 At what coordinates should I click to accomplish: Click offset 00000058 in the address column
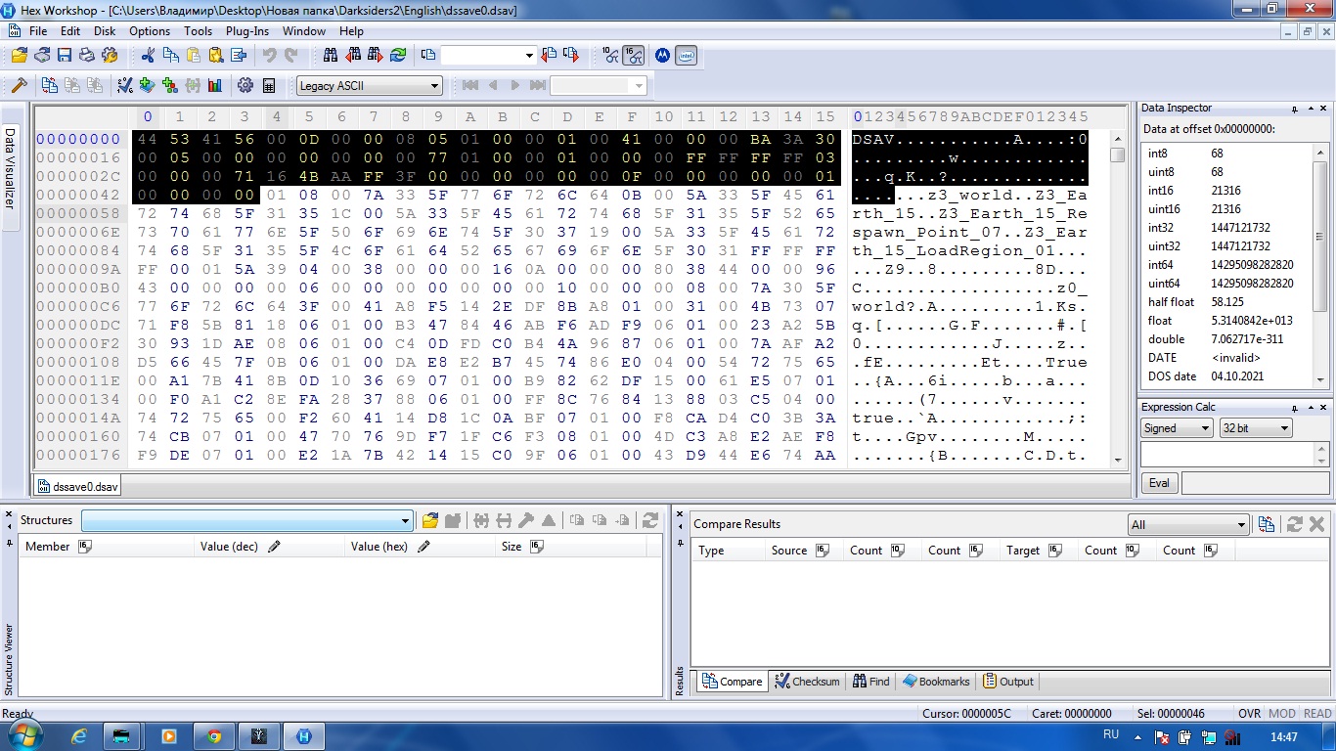point(77,213)
